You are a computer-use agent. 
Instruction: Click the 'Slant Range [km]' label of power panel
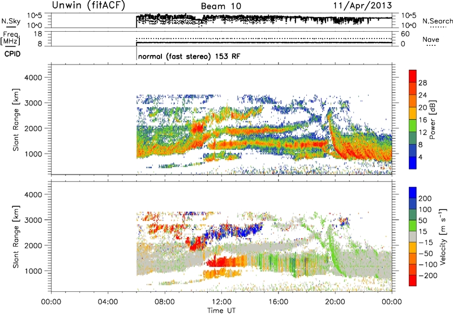pos(16,120)
